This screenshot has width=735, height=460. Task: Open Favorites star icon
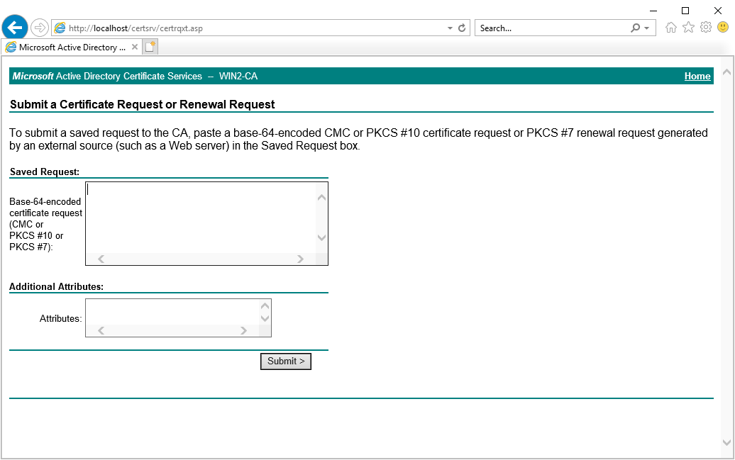point(688,28)
